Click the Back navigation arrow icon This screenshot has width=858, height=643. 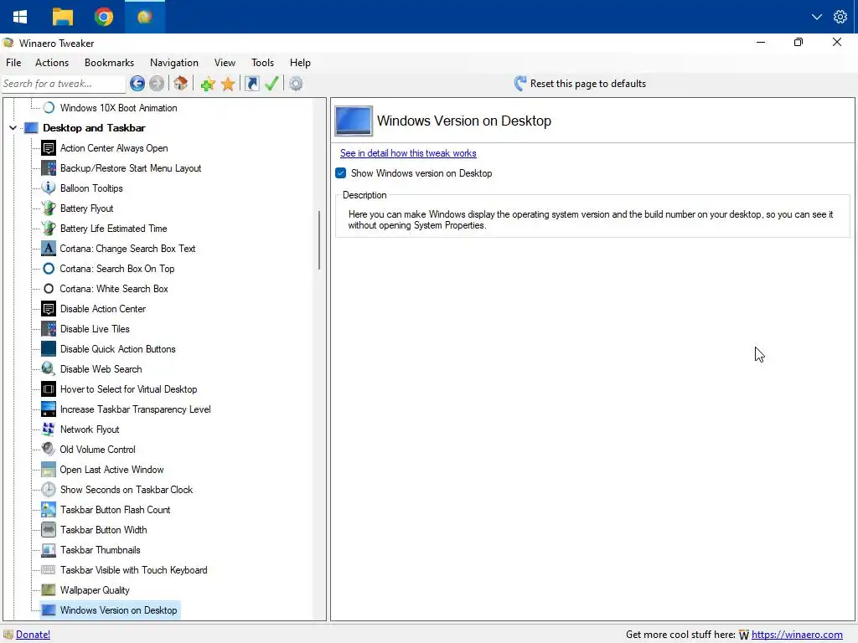click(x=137, y=84)
